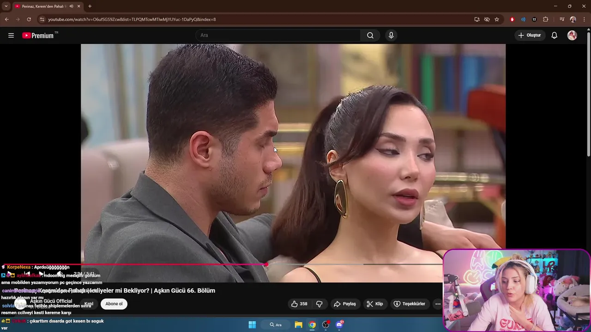Go back with browser back arrow
This screenshot has height=332, width=591.
pos(6,19)
